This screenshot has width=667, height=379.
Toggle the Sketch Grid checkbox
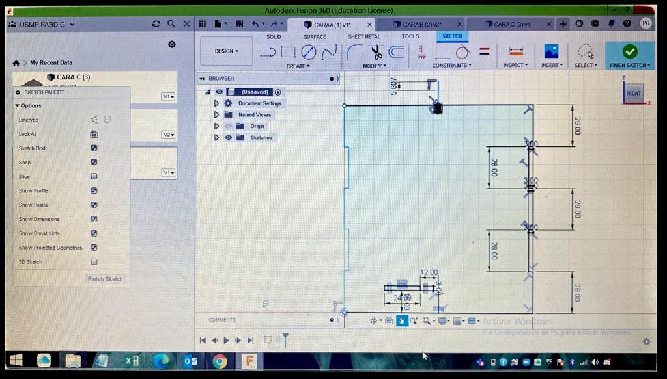(x=94, y=148)
